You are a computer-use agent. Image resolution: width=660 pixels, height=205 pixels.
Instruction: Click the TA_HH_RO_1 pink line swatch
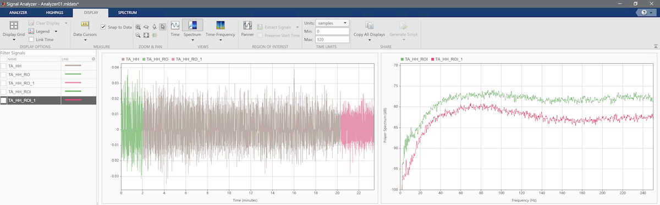click(x=73, y=83)
